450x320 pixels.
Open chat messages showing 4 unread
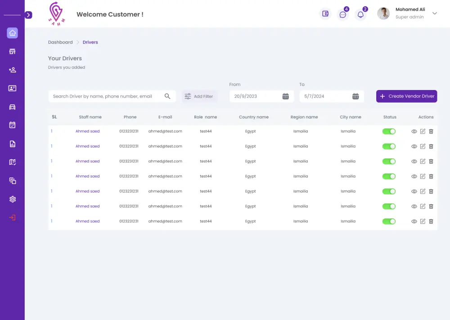click(343, 14)
